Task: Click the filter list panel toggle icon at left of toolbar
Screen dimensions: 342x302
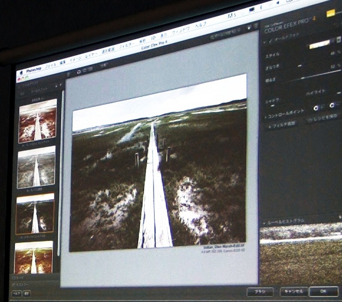Action: 68,74
